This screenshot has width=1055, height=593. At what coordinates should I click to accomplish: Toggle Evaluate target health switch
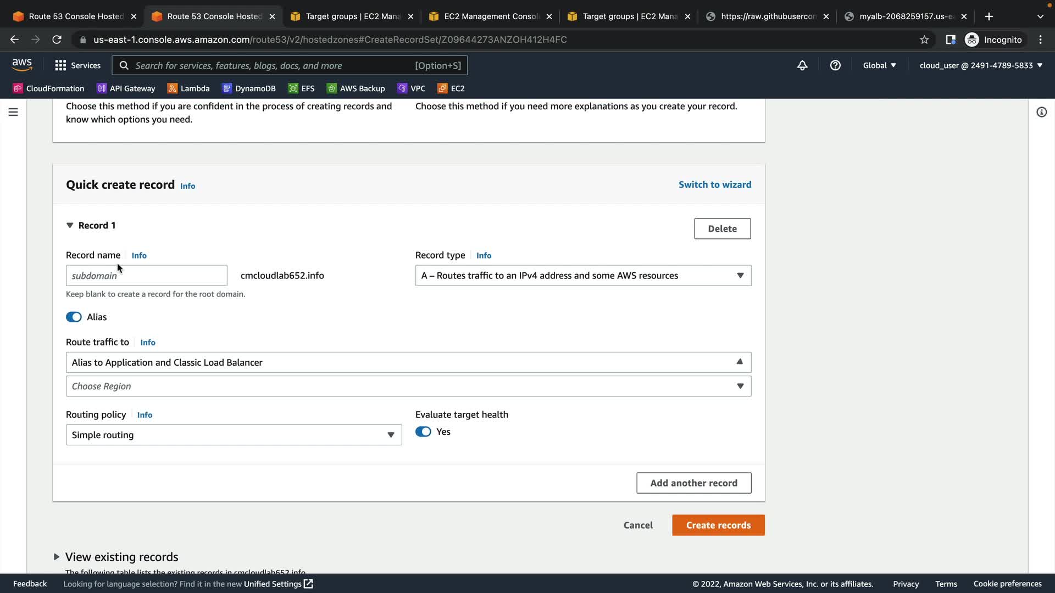[423, 432]
